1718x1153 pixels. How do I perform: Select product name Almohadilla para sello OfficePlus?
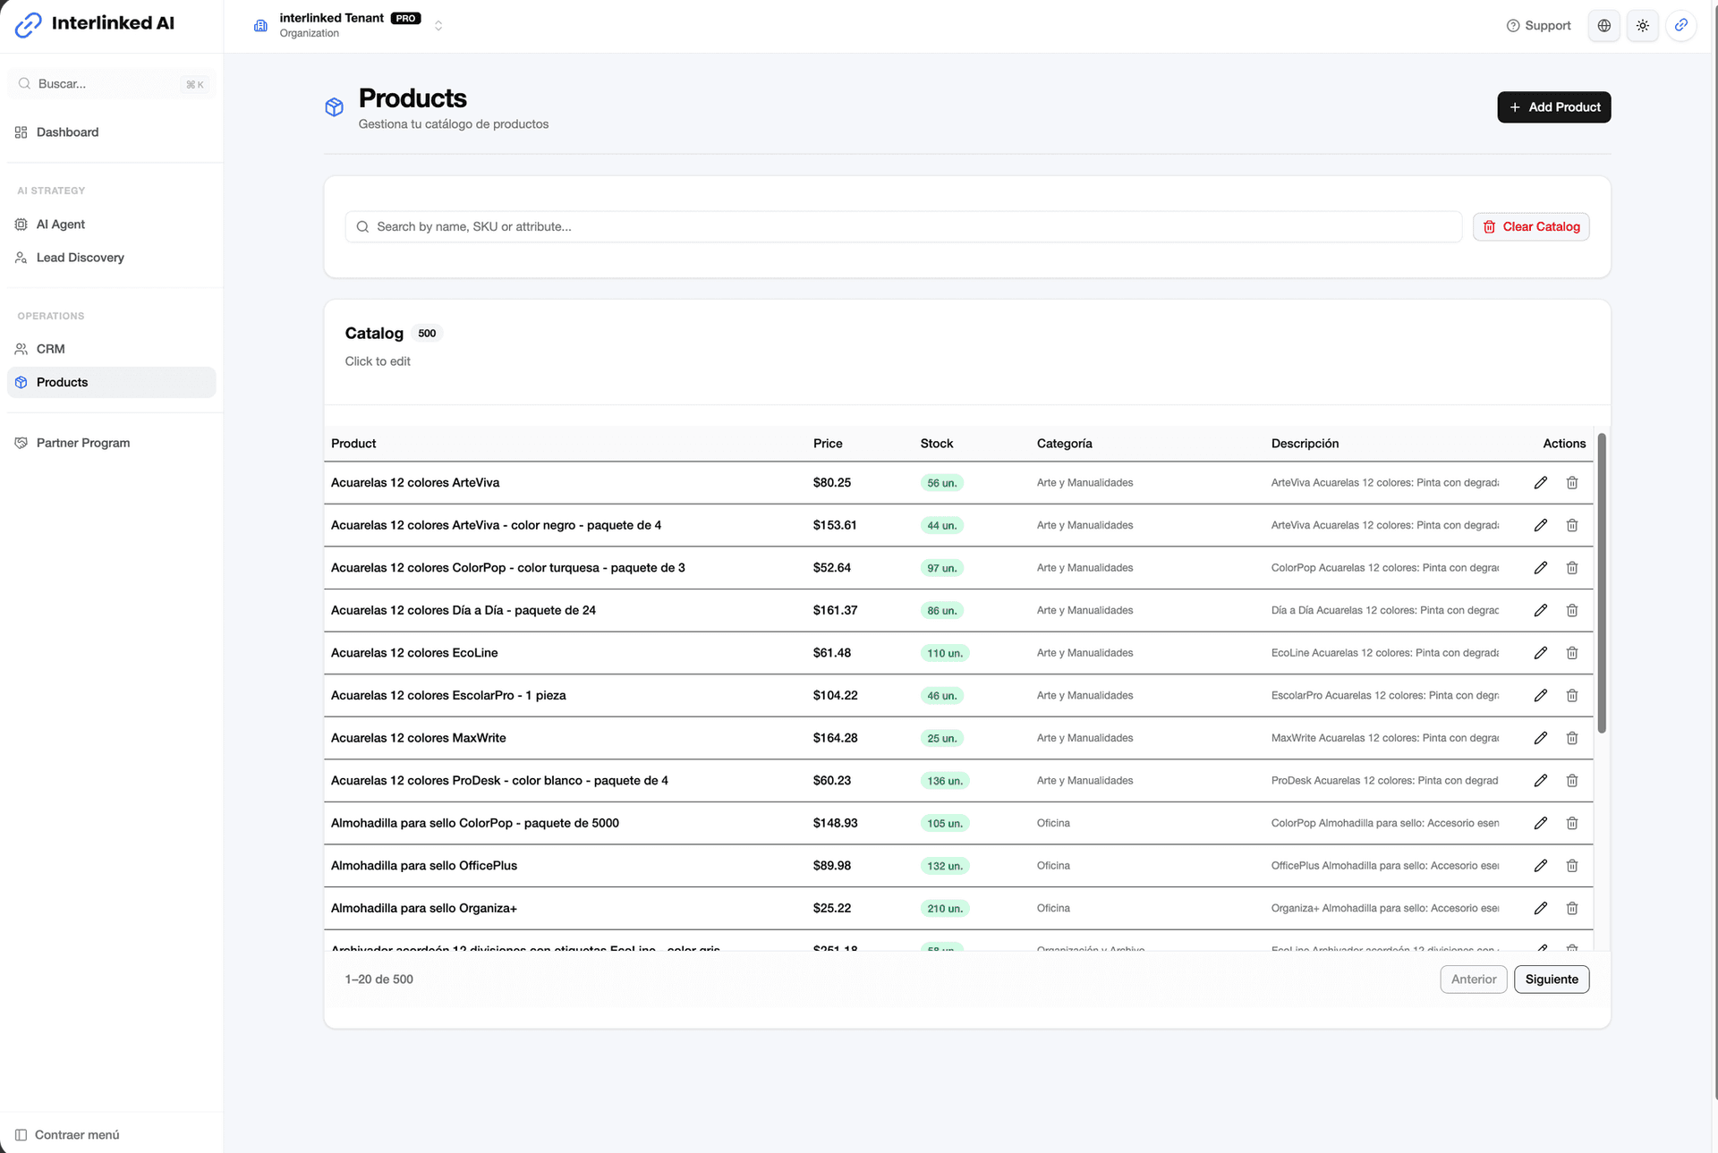pyautogui.click(x=424, y=866)
